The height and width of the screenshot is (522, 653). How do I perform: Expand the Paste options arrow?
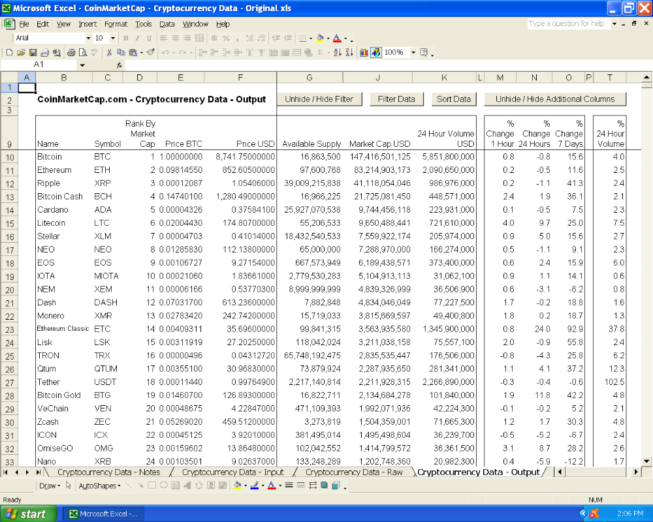point(141,52)
